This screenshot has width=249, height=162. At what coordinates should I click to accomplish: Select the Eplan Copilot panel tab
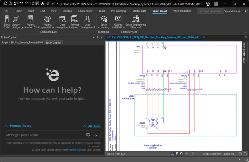pyautogui.click(x=53, y=43)
